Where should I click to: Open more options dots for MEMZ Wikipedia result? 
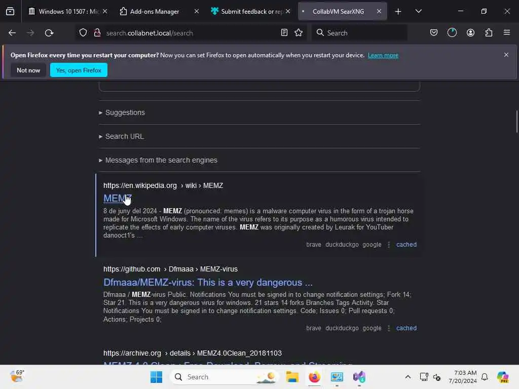pyautogui.click(x=389, y=245)
